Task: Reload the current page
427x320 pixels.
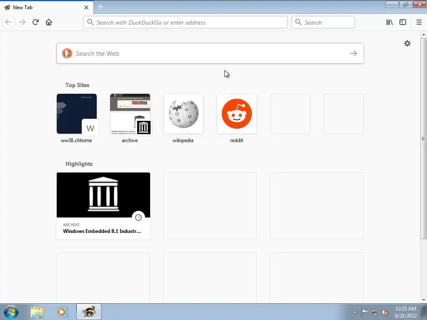Action: [x=35, y=22]
